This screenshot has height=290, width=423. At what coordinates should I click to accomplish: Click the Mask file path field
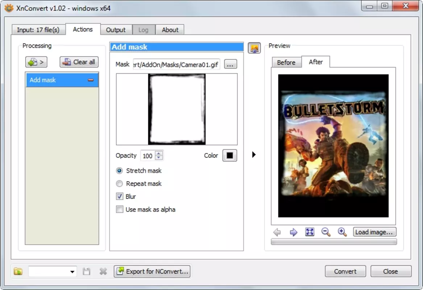(177, 65)
